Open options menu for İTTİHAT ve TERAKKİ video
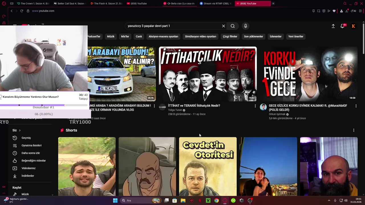Image resolution: width=365 pixels, height=205 pixels. coord(255,106)
